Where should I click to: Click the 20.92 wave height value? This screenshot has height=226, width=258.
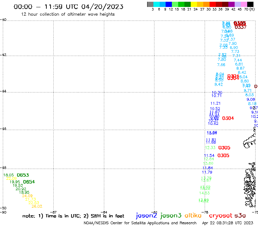(x=21, y=189)
